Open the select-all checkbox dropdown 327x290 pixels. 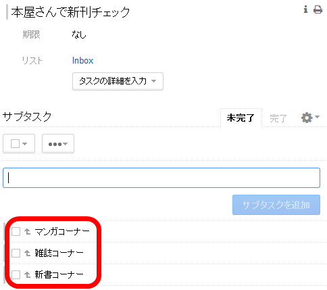pos(19,144)
